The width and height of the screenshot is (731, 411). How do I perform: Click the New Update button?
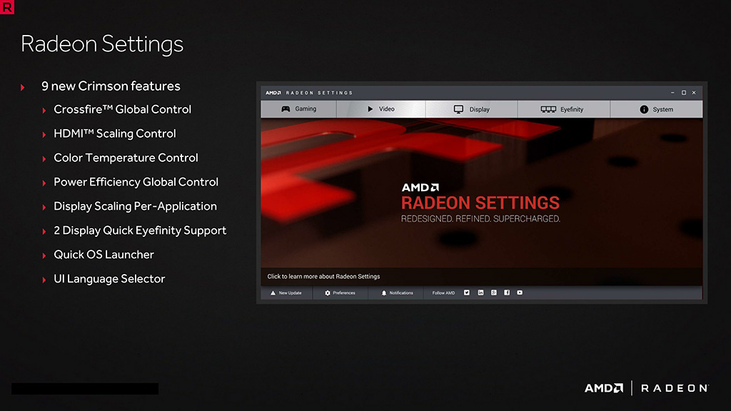click(x=286, y=293)
